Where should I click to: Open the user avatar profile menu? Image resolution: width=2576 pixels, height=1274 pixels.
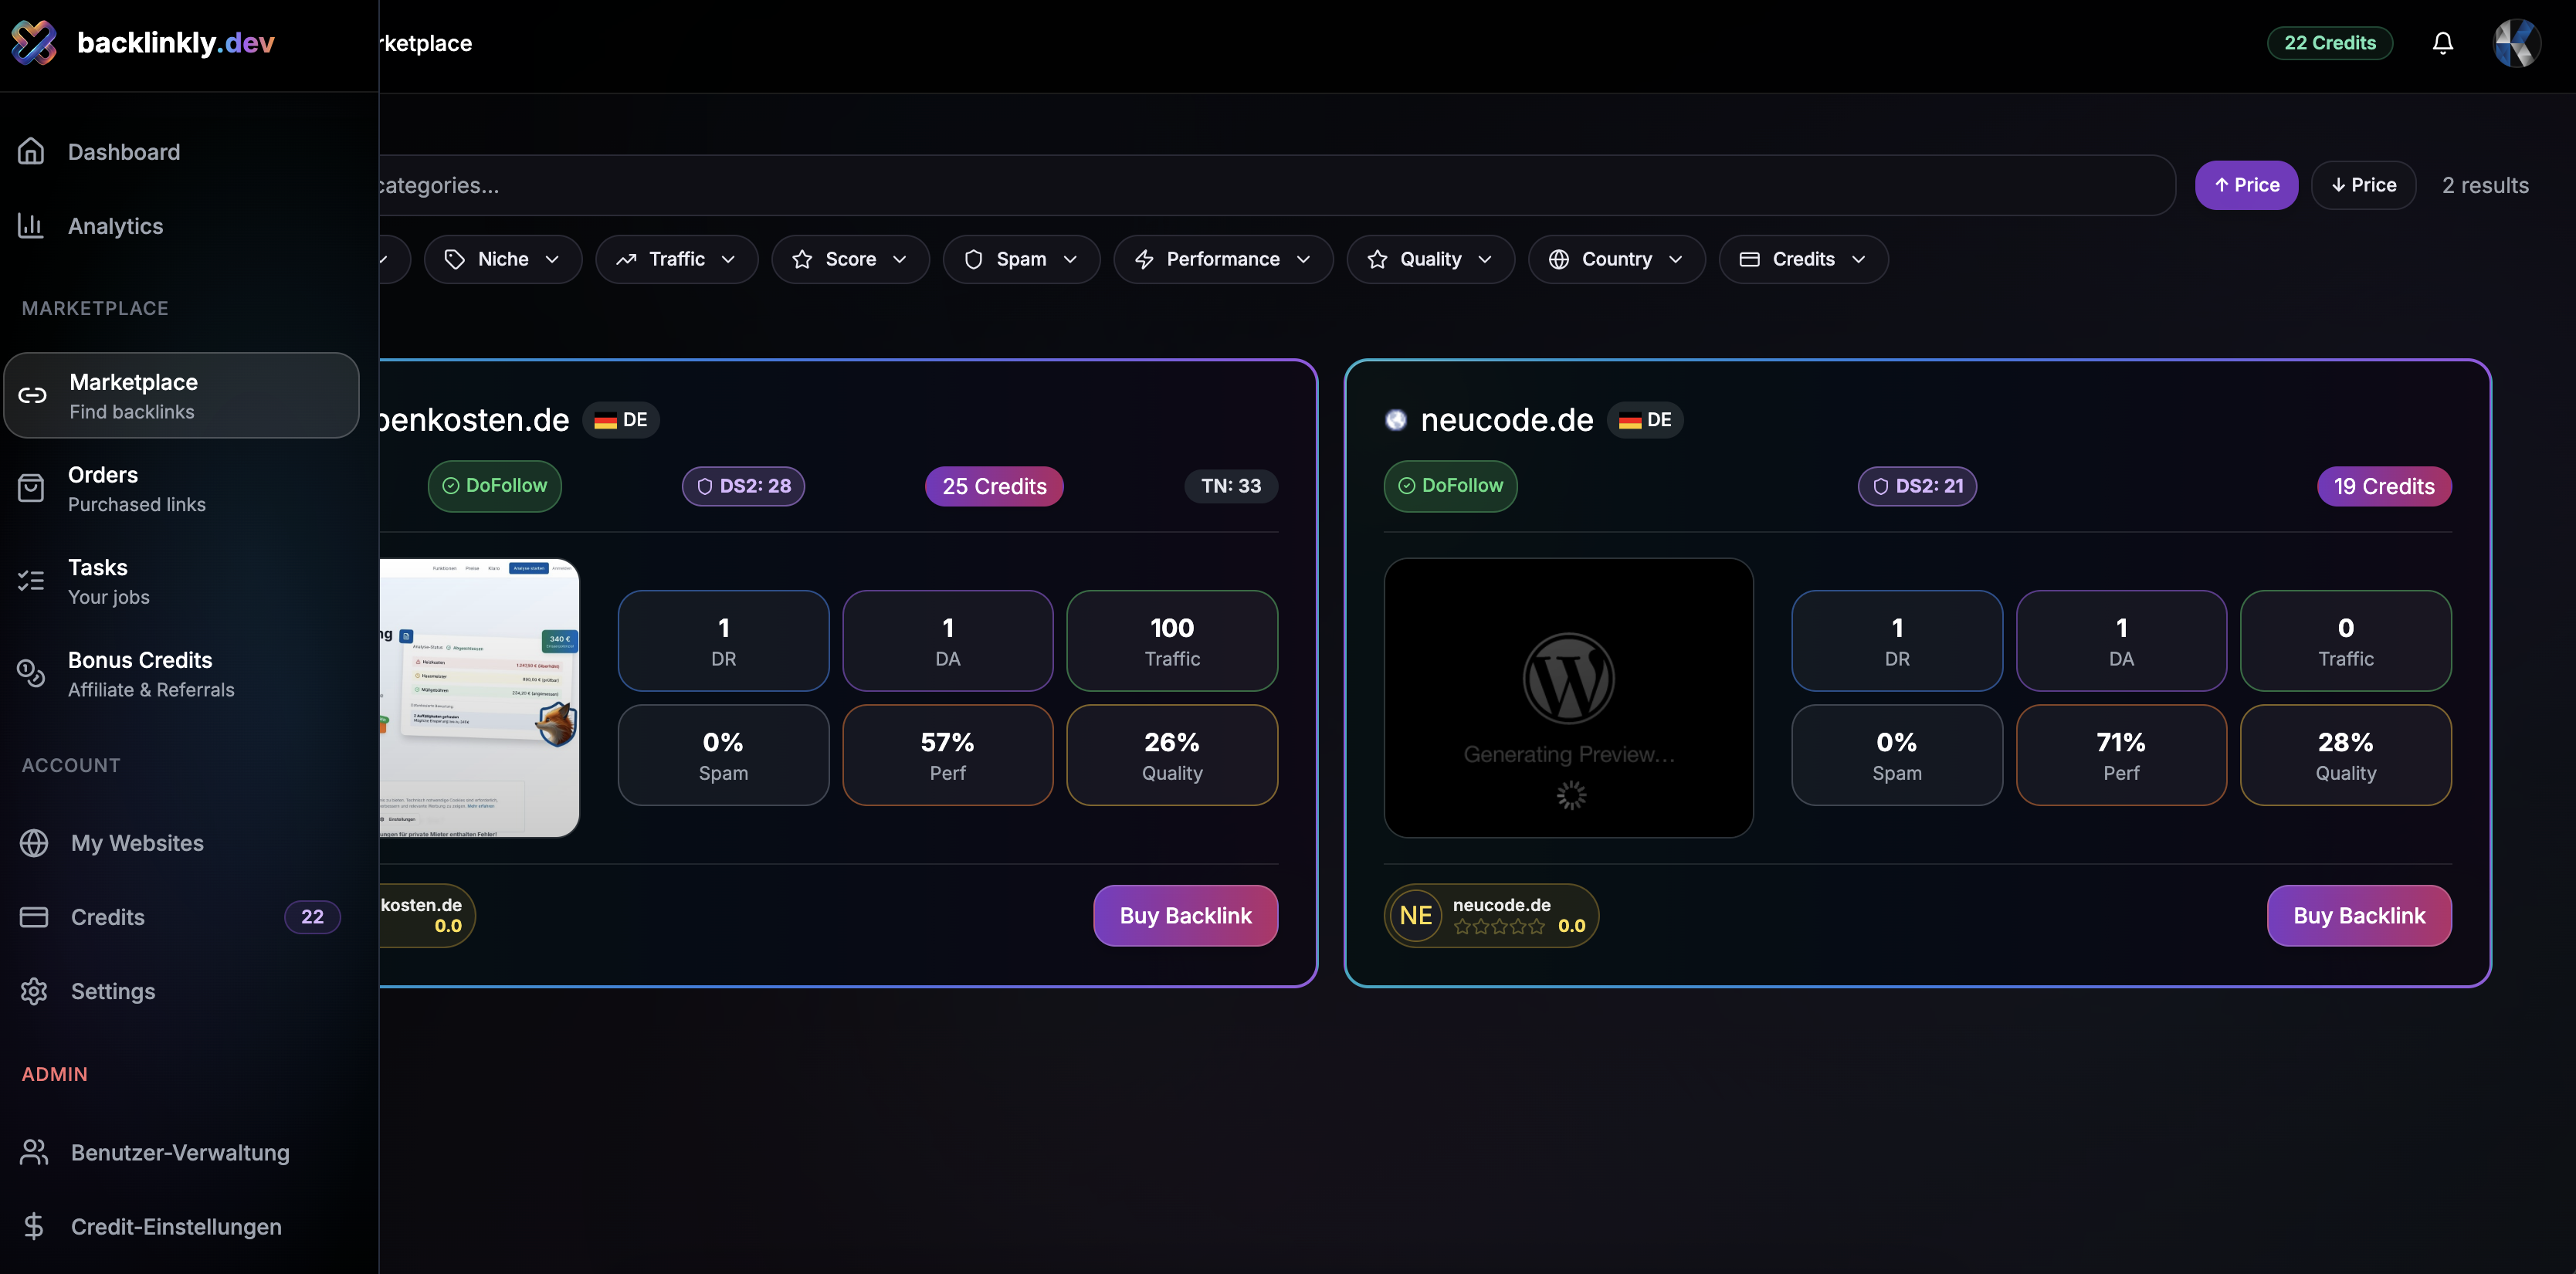pyautogui.click(x=2516, y=43)
